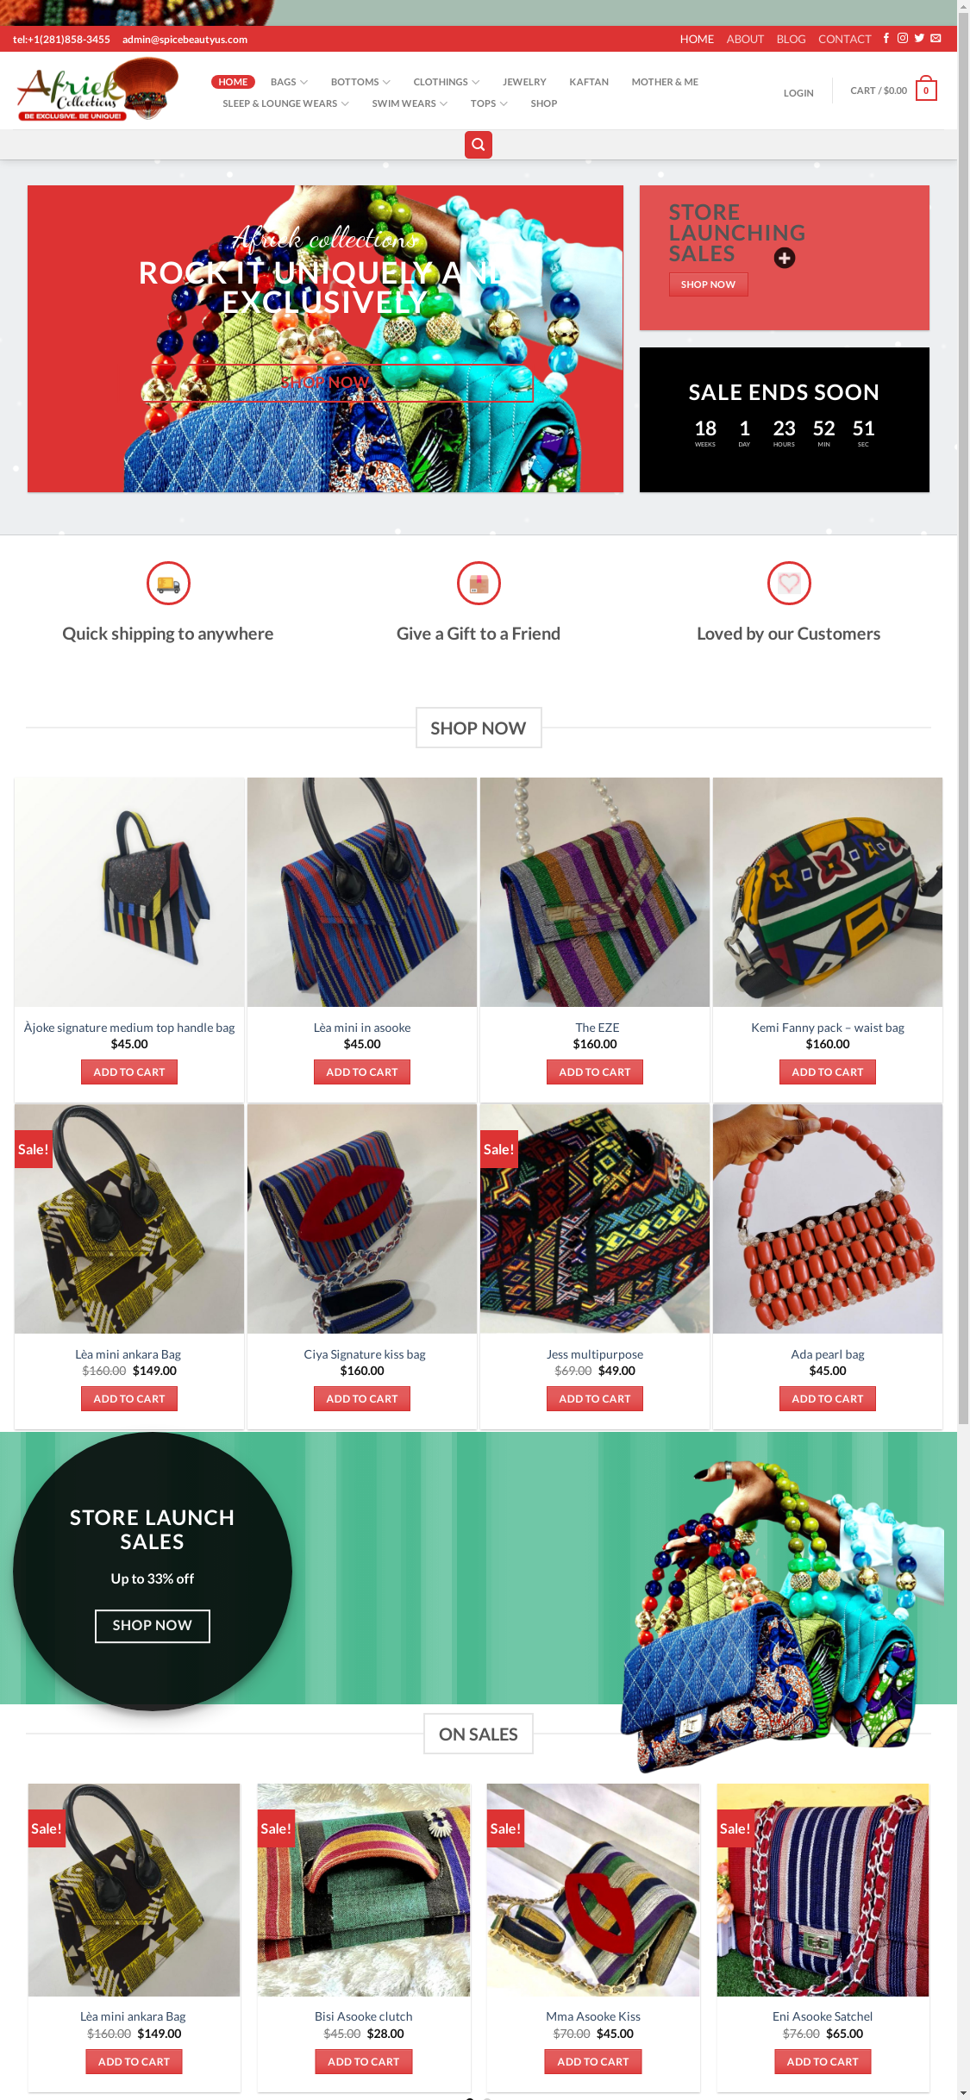Click the heart Loved by Customers icon

[789, 584]
